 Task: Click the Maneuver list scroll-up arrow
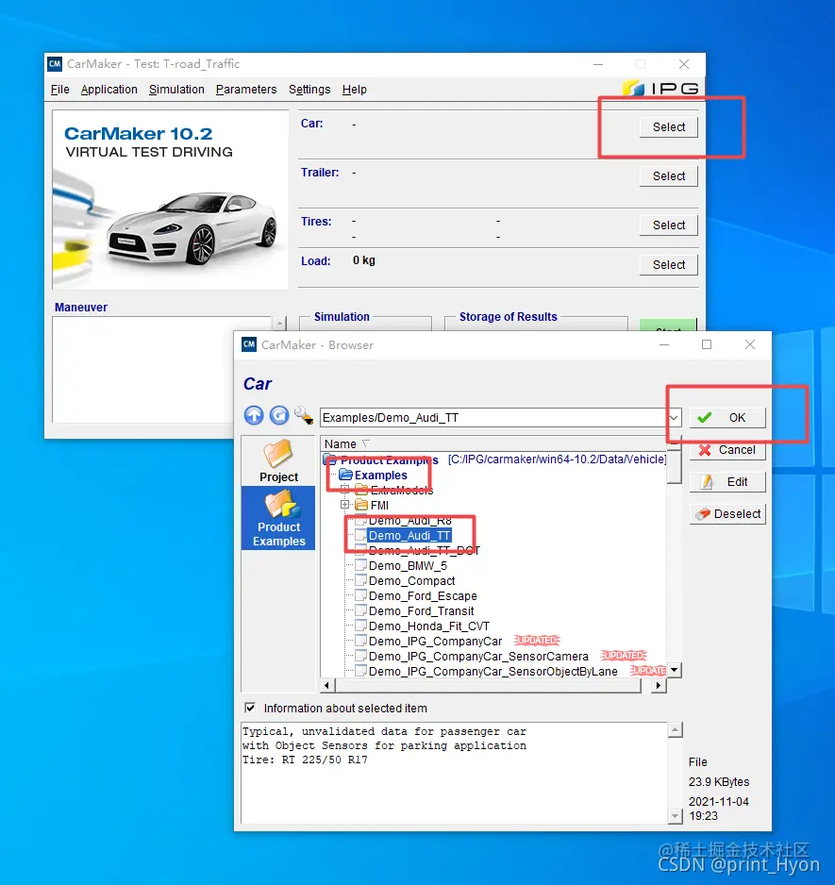pos(279,324)
